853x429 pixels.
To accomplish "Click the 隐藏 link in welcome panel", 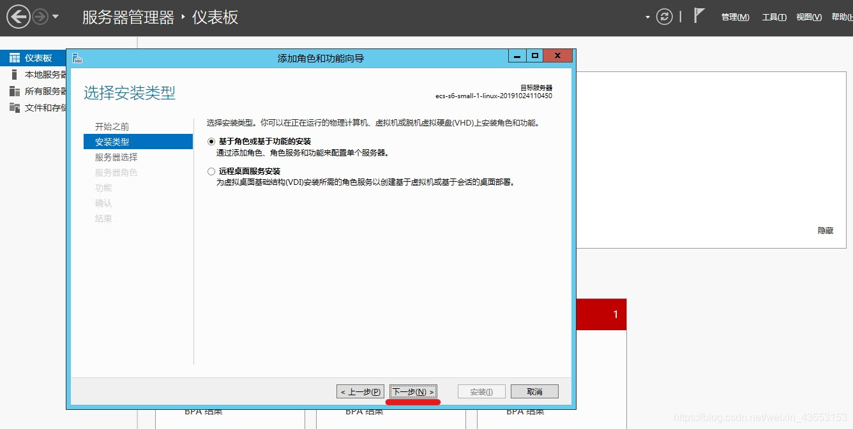I will tap(826, 231).
